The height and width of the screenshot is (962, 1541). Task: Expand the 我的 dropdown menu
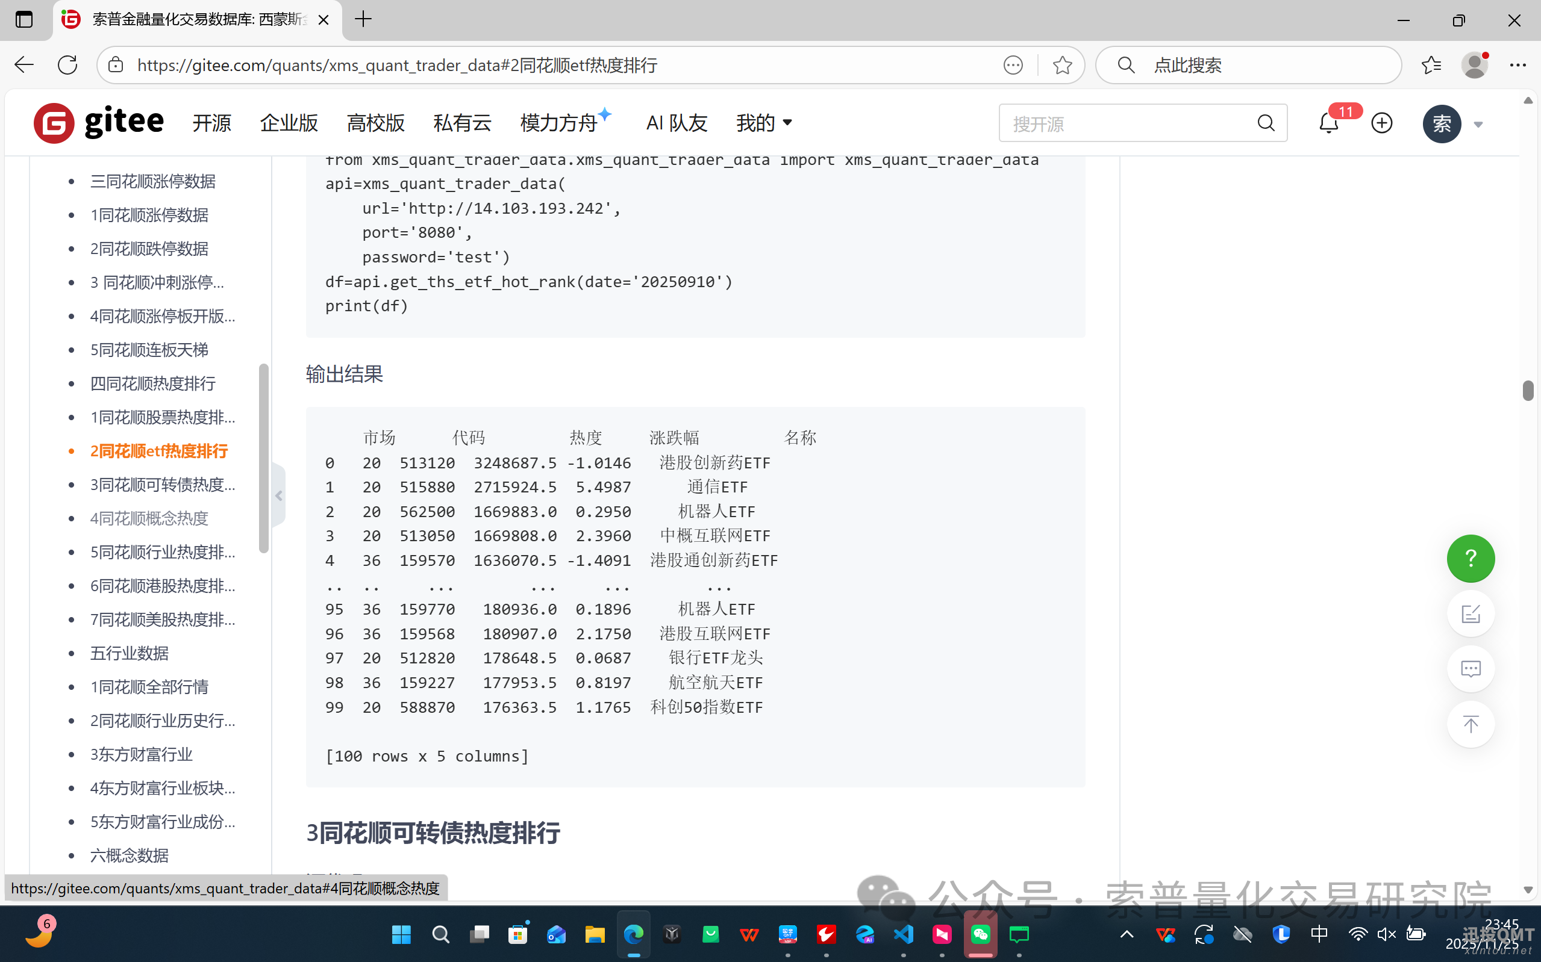[x=764, y=123]
